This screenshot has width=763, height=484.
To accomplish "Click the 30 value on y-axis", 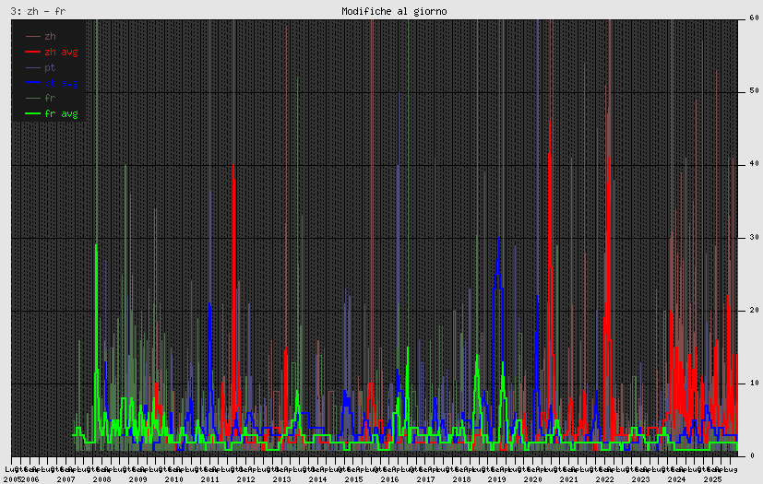I will [x=755, y=237].
